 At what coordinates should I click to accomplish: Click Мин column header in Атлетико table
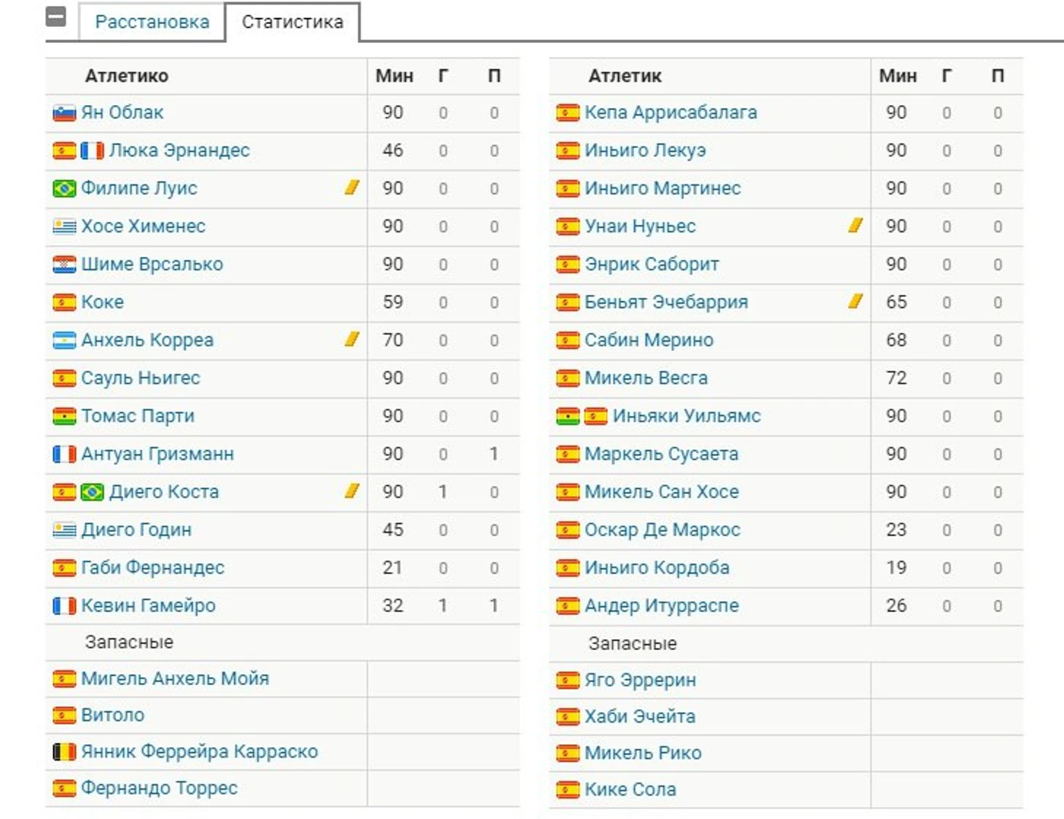point(394,76)
